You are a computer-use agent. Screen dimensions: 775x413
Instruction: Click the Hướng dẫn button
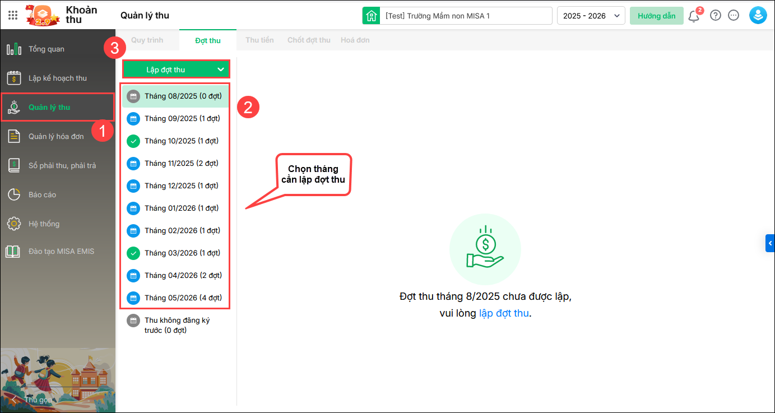(x=657, y=16)
